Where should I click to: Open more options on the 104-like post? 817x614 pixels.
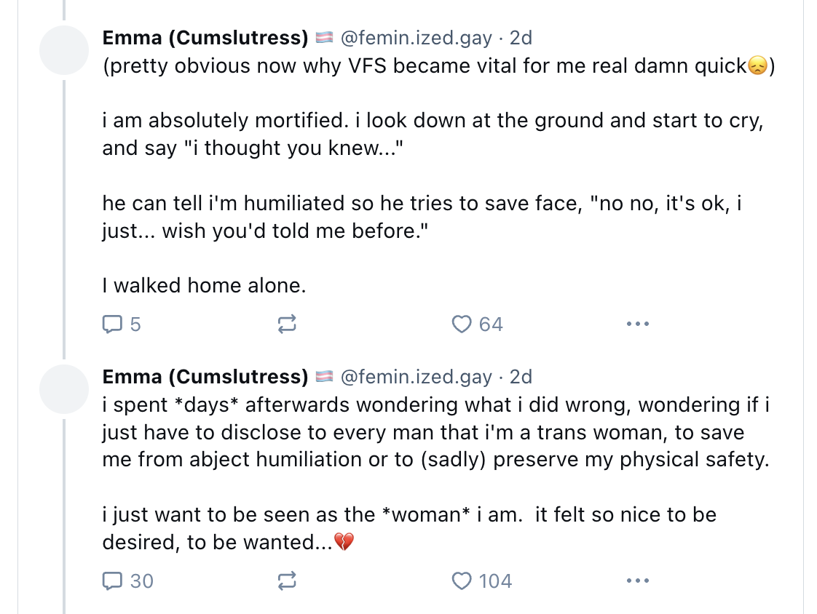pyautogui.click(x=638, y=581)
